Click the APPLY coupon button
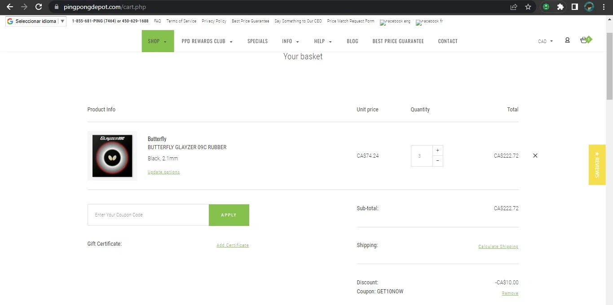The height and width of the screenshot is (305, 613). tap(229, 215)
